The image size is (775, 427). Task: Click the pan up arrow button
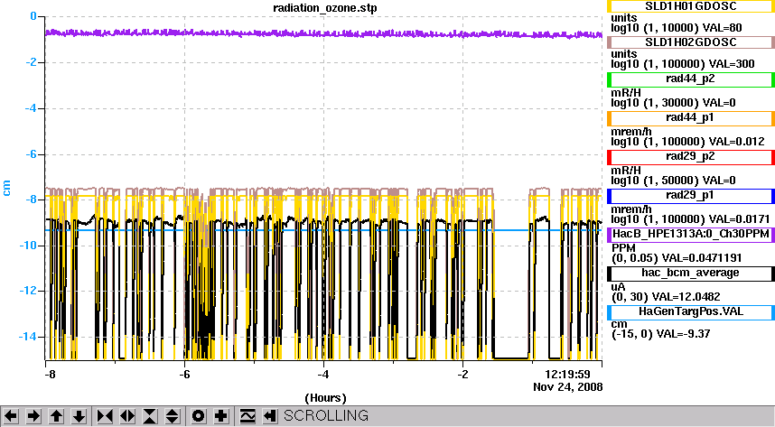[x=56, y=416]
